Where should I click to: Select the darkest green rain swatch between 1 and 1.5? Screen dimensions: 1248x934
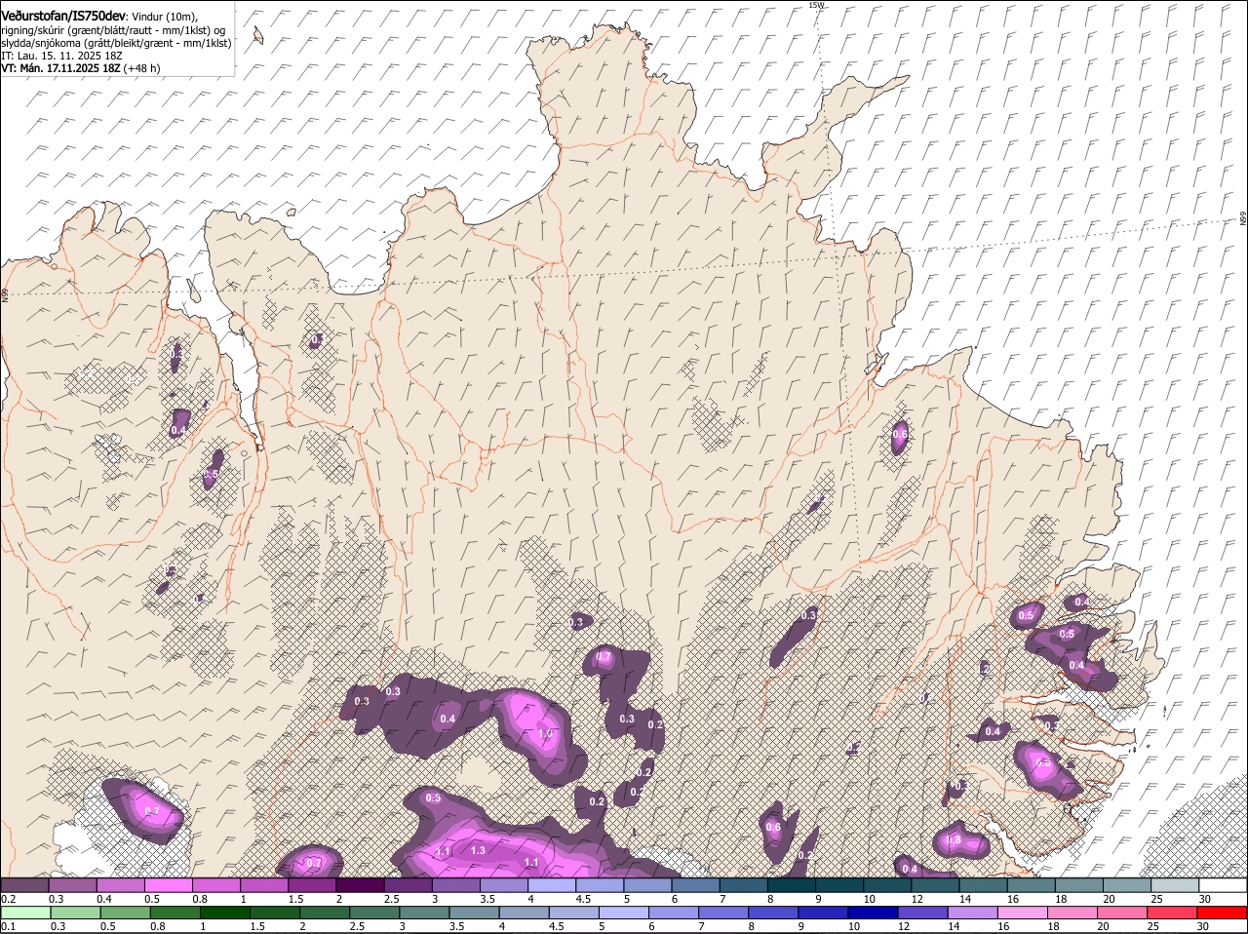(223, 913)
